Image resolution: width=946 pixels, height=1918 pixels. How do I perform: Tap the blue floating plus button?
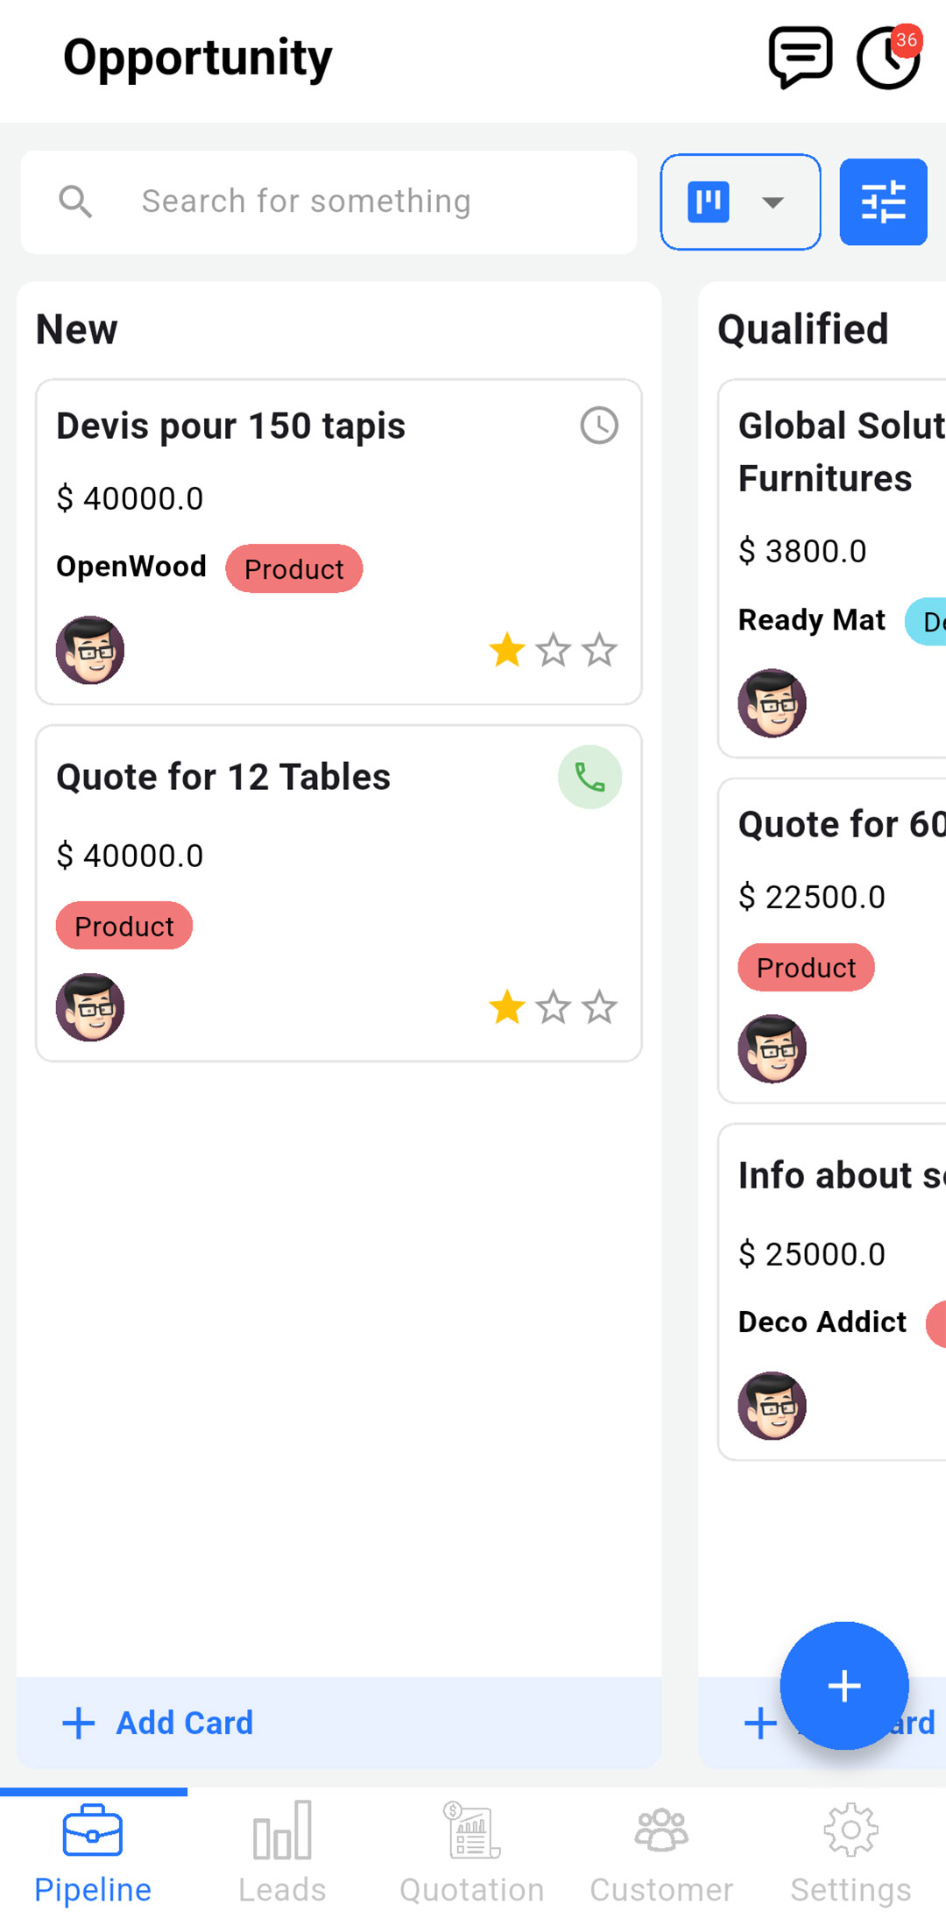pyautogui.click(x=844, y=1686)
